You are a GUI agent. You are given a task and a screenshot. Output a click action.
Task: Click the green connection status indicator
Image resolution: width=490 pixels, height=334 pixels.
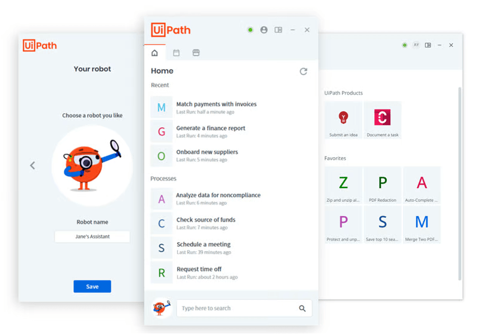pyautogui.click(x=250, y=30)
